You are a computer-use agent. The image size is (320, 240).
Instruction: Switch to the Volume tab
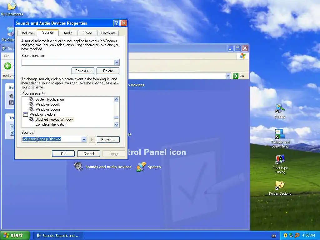pos(27,33)
